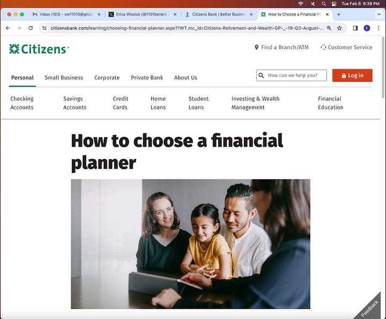Click the 'How can we help you?' search field
The width and height of the screenshot is (386, 319).
[x=292, y=75]
